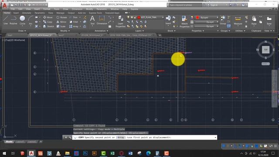The width and height of the screenshot is (279, 157).
Task: Click the Stretch tool
Action: click(x=48, y=26)
